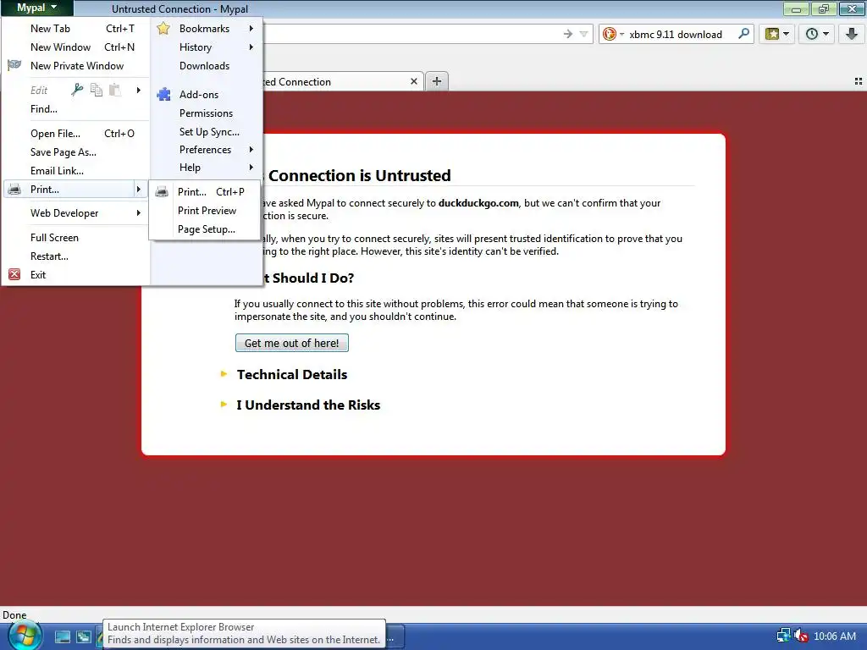Select Print Preview in the submenu
The width and height of the screenshot is (867, 650).
click(205, 211)
